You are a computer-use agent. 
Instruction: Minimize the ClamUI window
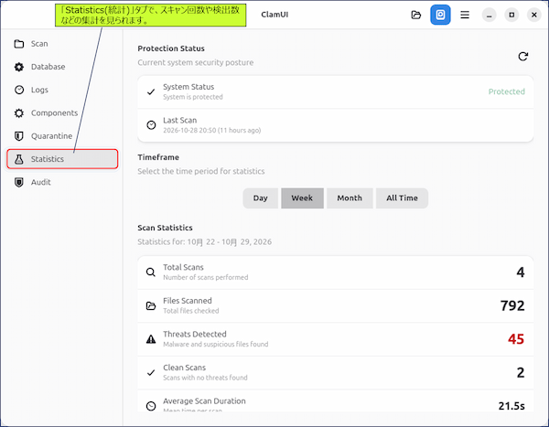click(490, 15)
